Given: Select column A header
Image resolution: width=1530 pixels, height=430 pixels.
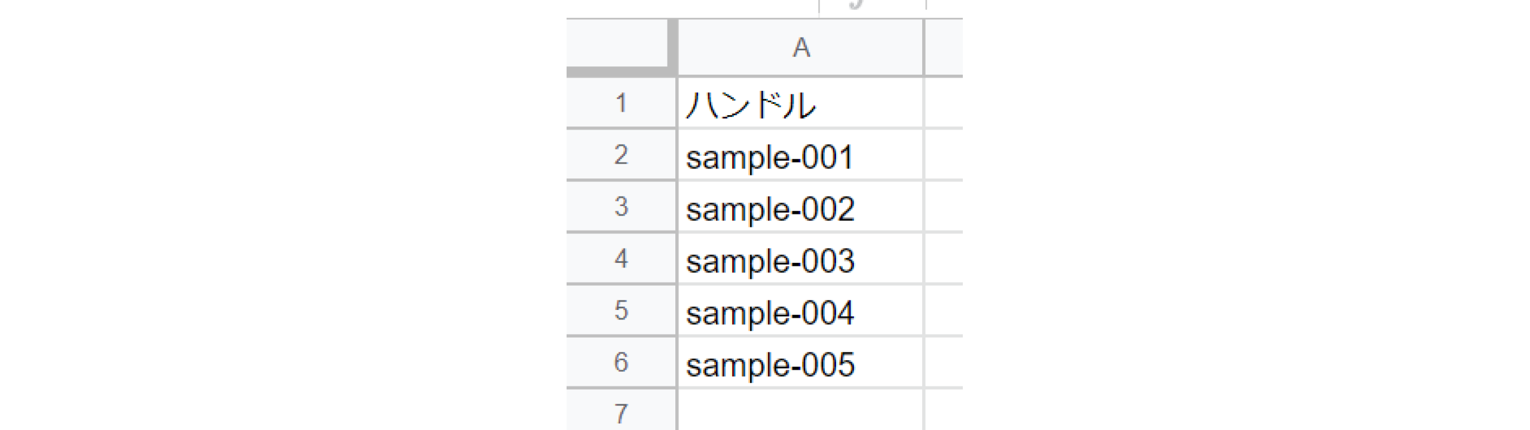Looking at the screenshot, I should point(801,47).
